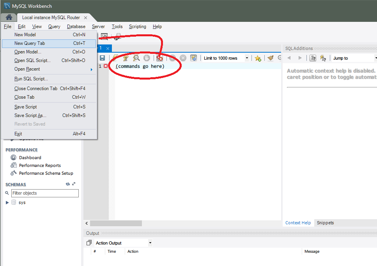The width and height of the screenshot is (377, 266).
Task: Click the stop execution hand icon
Action: point(147,58)
